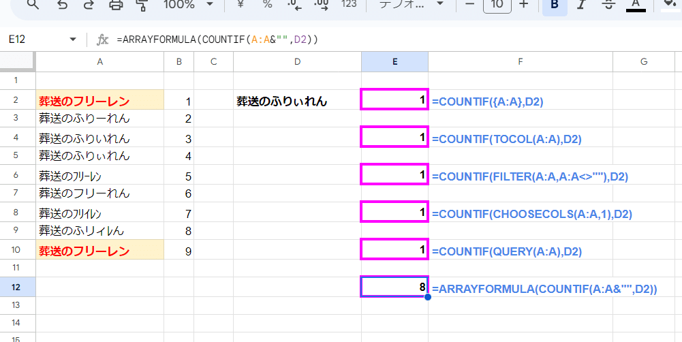Redo the last action
This screenshot has width=682, height=342.
(x=89, y=4)
